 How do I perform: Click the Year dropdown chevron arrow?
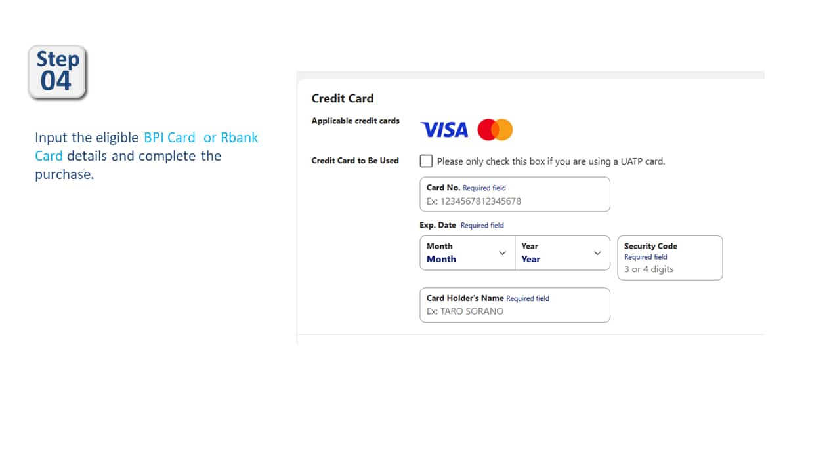pos(597,253)
